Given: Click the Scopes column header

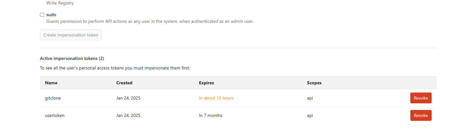Looking at the screenshot, I should [x=314, y=83].
